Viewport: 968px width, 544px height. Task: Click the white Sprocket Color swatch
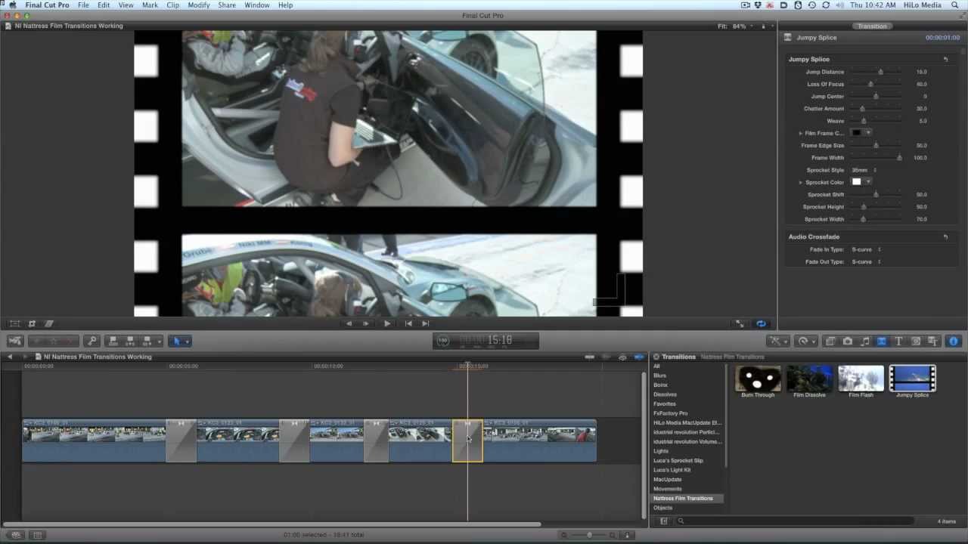857,182
